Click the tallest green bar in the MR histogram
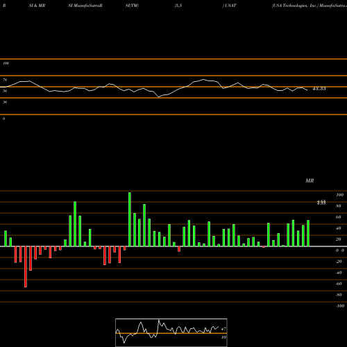 click(x=130, y=219)
